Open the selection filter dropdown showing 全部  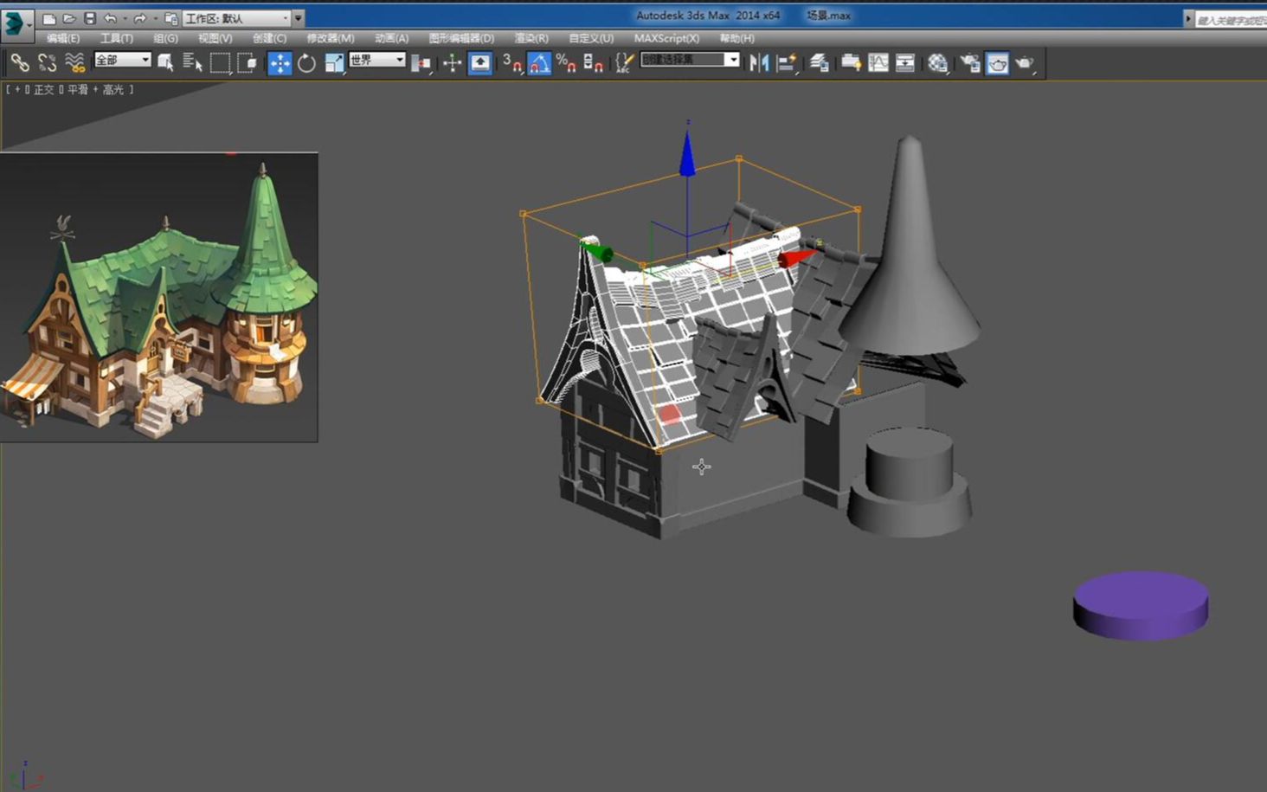pos(122,60)
